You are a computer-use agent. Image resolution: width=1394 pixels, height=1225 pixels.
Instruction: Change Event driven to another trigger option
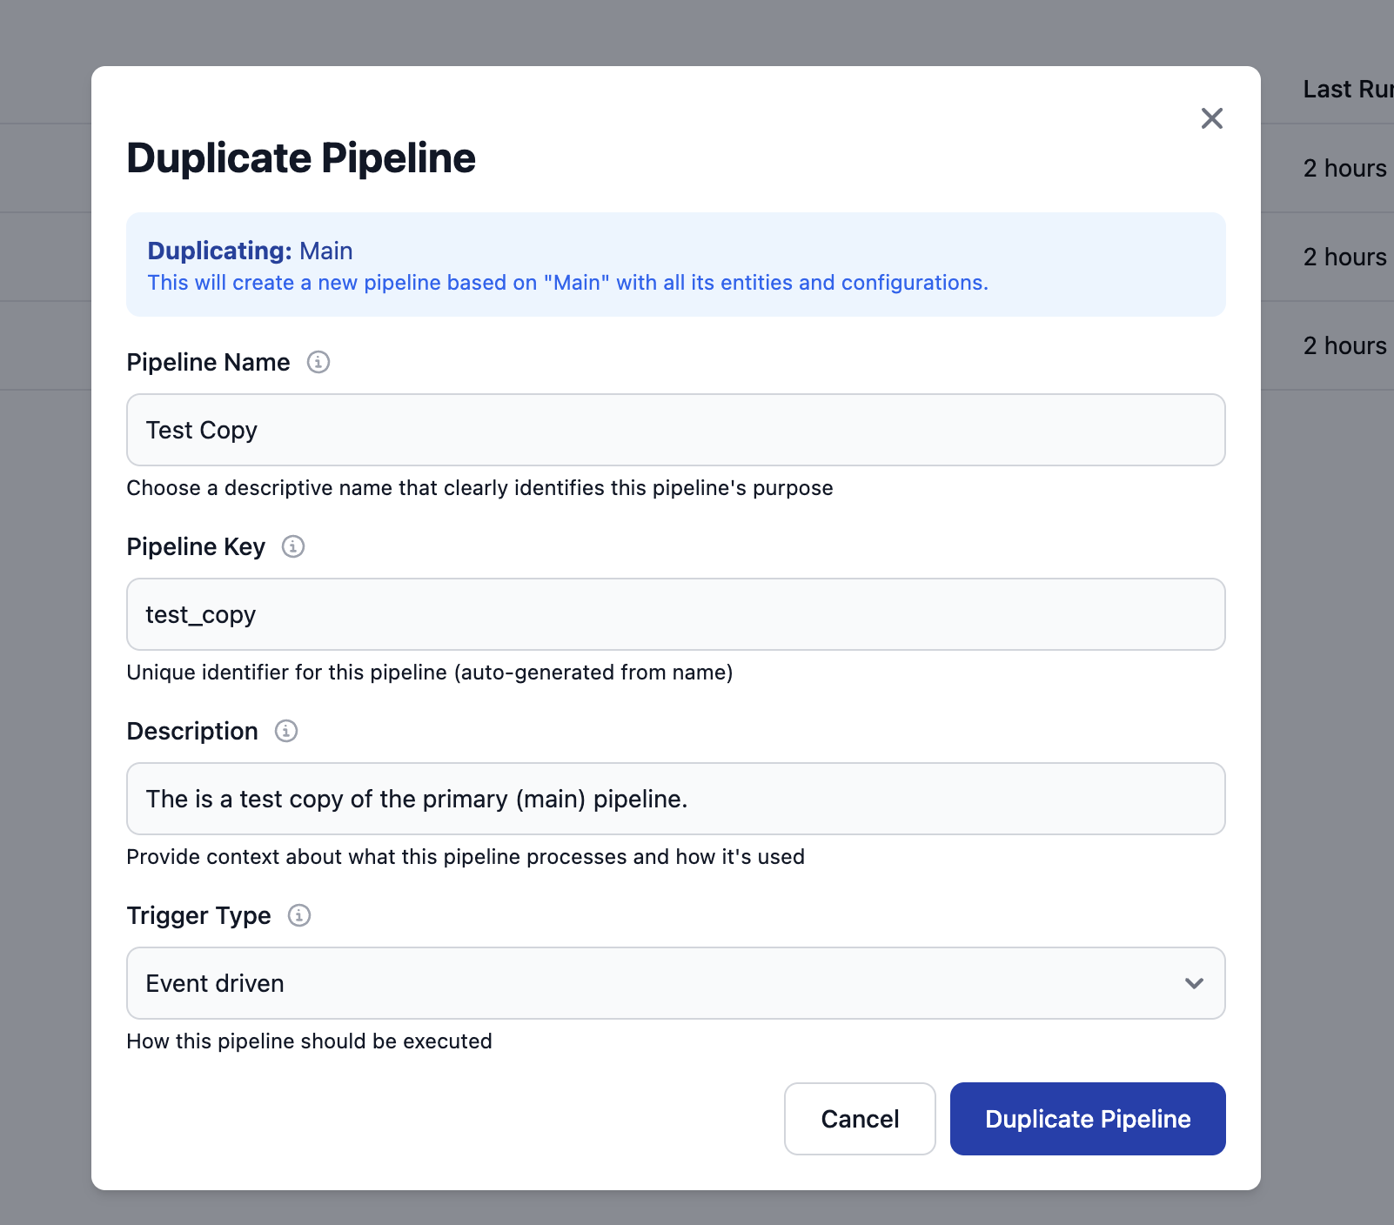675,984
